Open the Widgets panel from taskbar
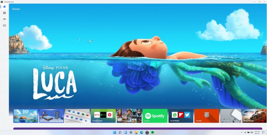This screenshot has height=135, width=267. 125,132
